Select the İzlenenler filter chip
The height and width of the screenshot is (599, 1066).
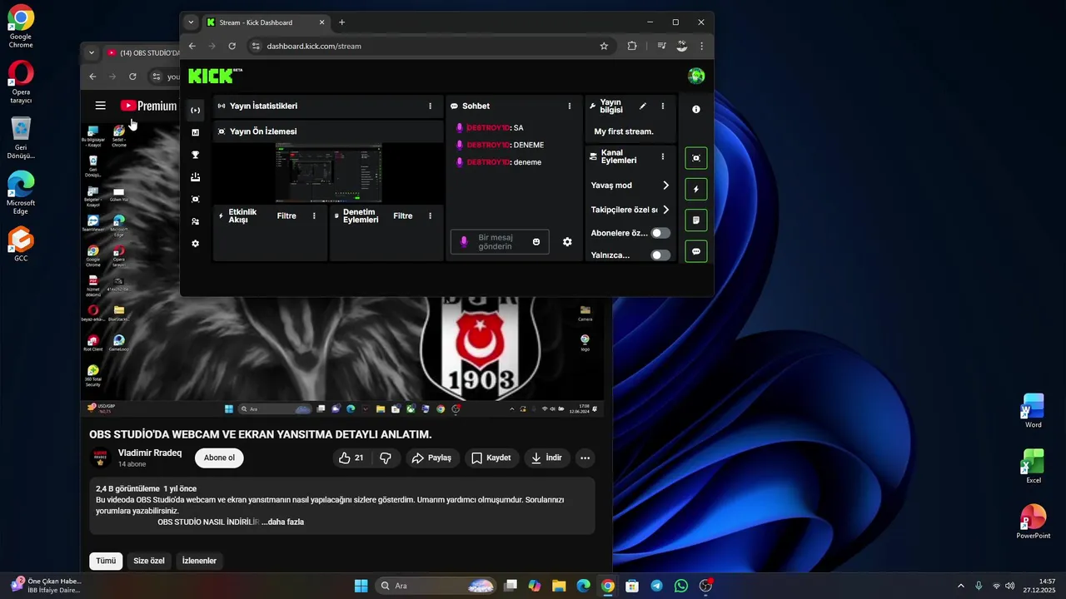click(x=199, y=561)
